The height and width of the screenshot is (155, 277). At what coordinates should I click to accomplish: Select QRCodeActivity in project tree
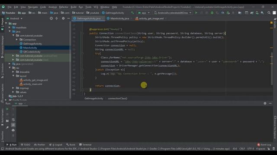(32, 52)
